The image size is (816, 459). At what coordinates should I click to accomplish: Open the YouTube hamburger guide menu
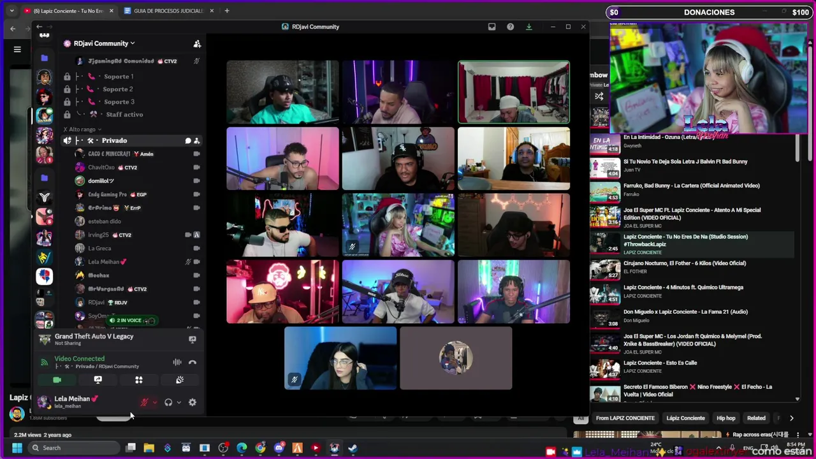17,49
